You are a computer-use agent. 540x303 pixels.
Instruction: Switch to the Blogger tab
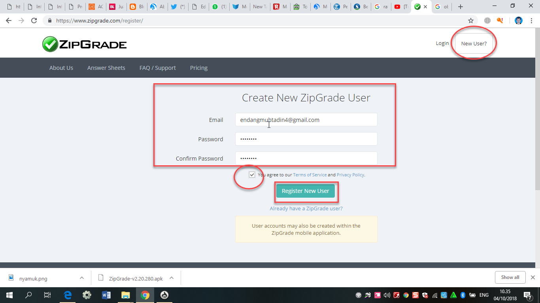click(x=136, y=7)
